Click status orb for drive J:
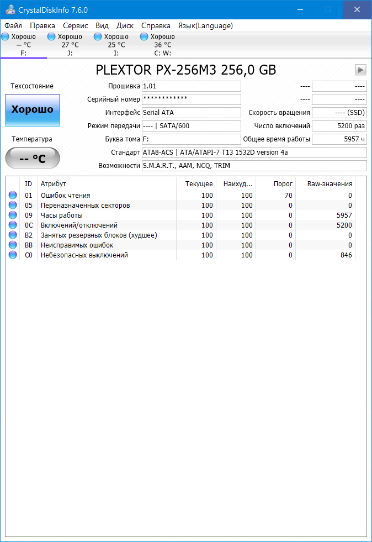Viewport: 372px width, 542px height. pyautogui.click(x=51, y=36)
